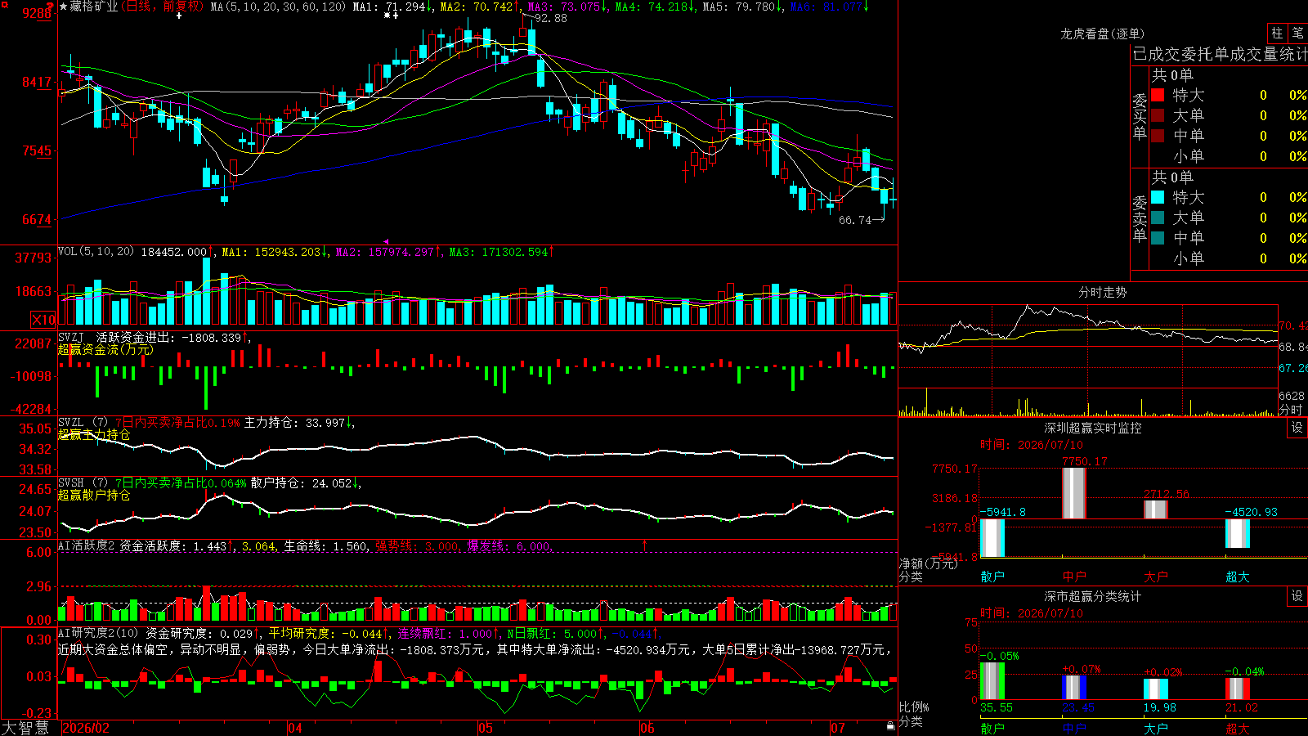Click the lock icon at timeline's right end
The width and height of the screenshot is (1308, 736).
[x=890, y=725]
